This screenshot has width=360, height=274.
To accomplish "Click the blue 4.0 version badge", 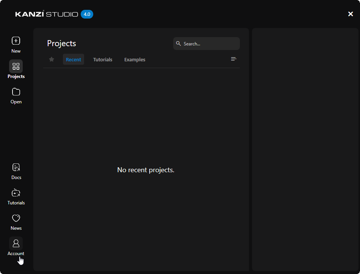I will coord(87,14).
